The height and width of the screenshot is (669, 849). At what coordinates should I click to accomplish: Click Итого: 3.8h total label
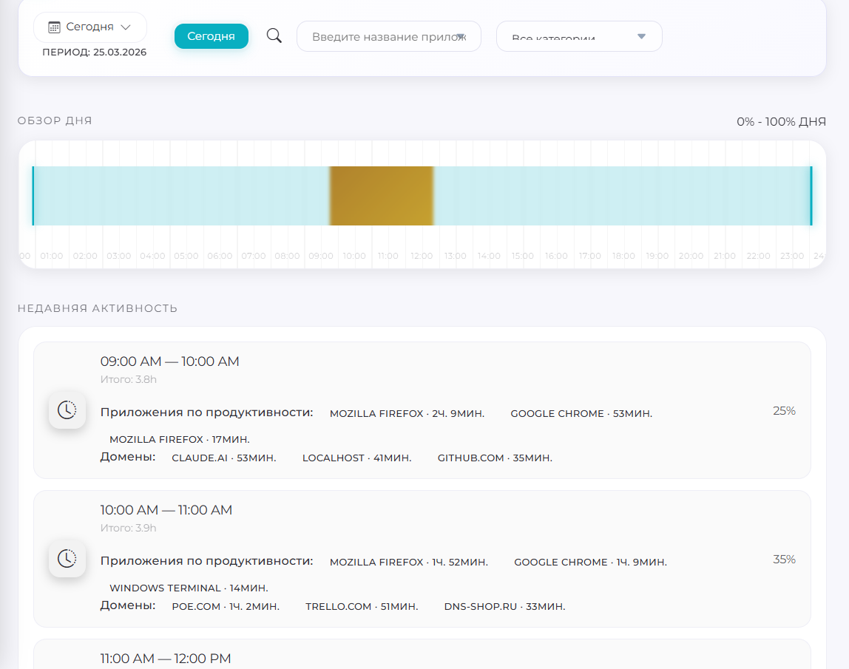(129, 379)
